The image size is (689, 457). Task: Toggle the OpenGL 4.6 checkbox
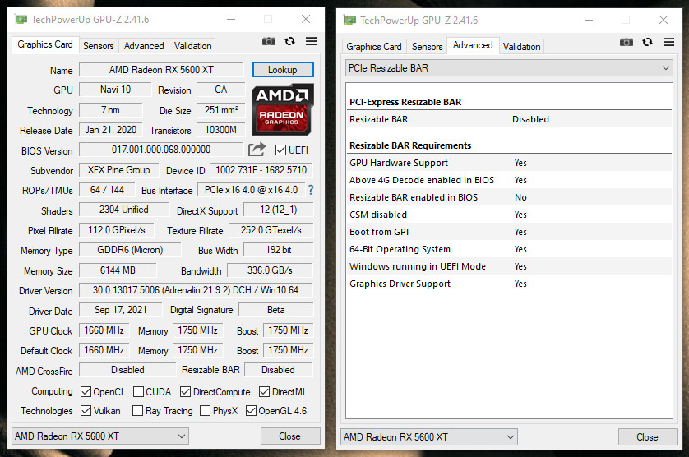251,411
